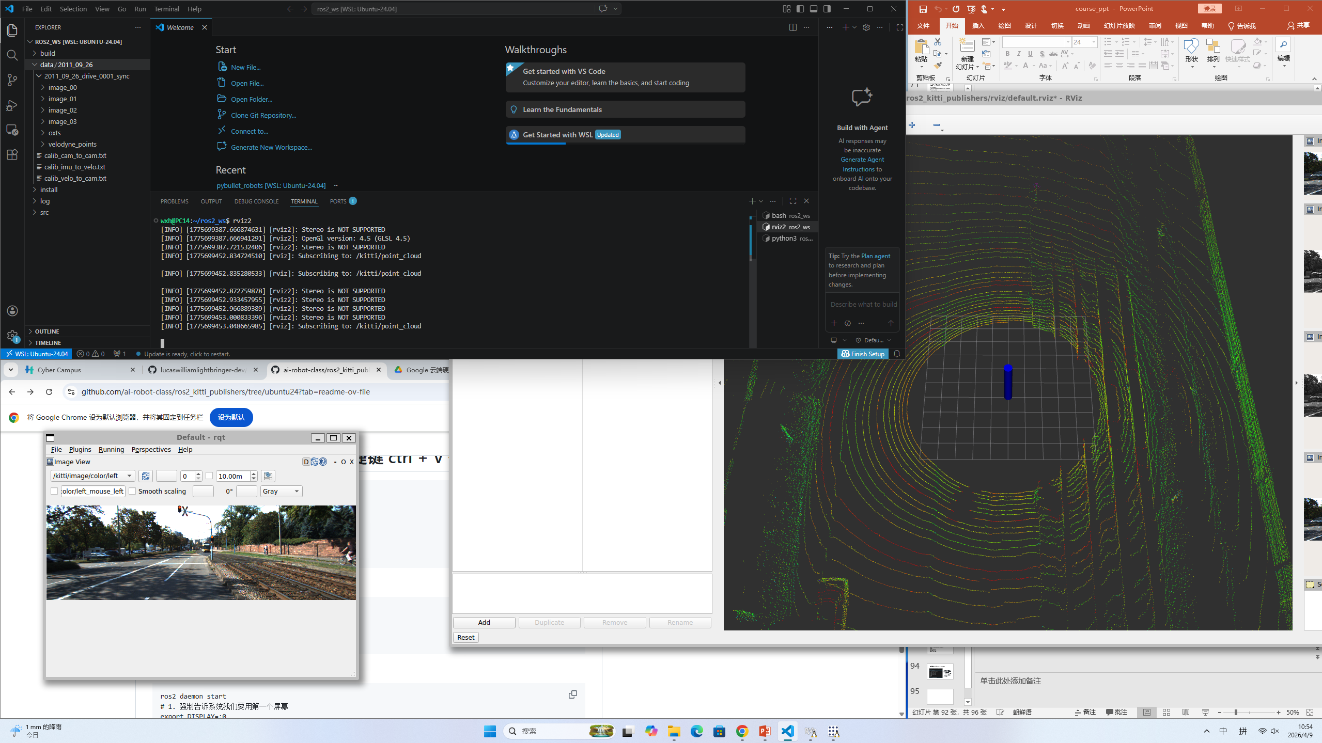The image size is (1322, 743).
Task: Open Terminal menu in VS Code
Action: [166, 9]
